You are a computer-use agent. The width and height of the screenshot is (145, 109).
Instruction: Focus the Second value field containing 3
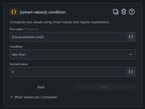(x=68, y=72)
